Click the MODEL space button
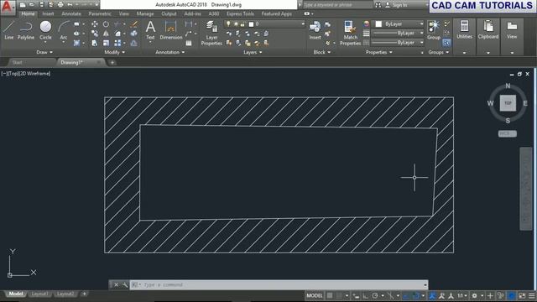 (315, 295)
